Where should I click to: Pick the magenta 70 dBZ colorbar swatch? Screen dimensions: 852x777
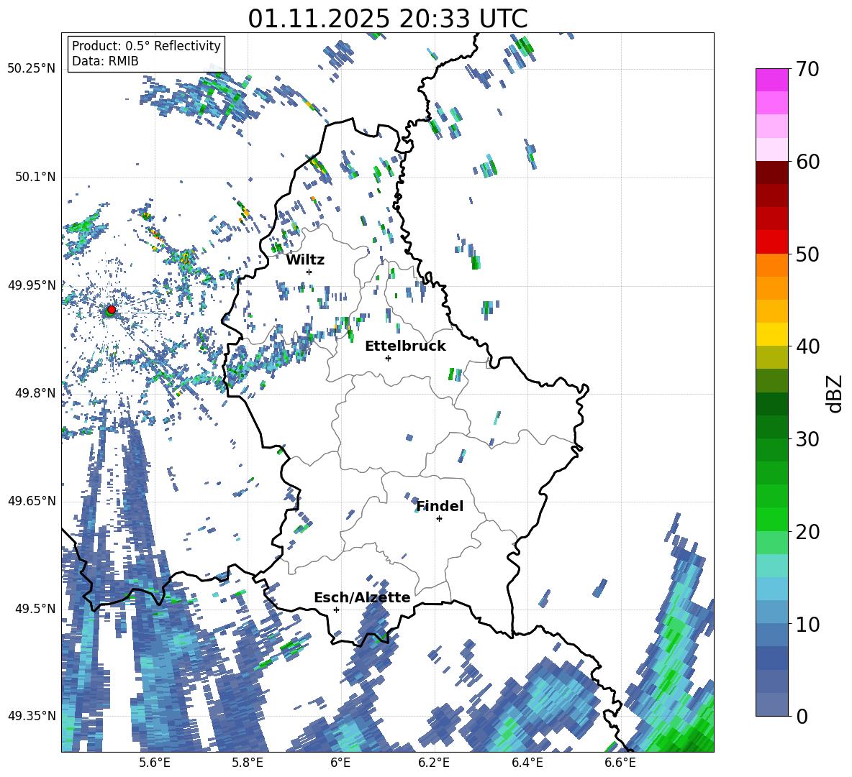pyautogui.click(x=771, y=80)
